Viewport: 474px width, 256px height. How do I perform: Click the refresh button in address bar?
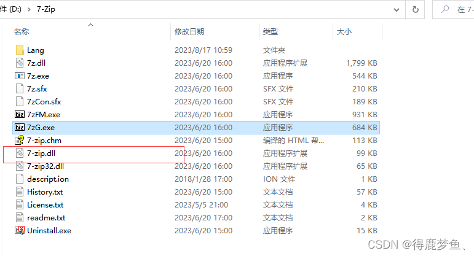416,10
